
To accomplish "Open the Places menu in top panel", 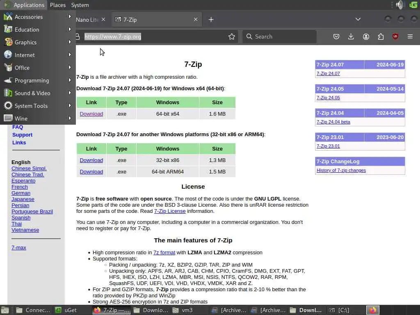I will [57, 5].
